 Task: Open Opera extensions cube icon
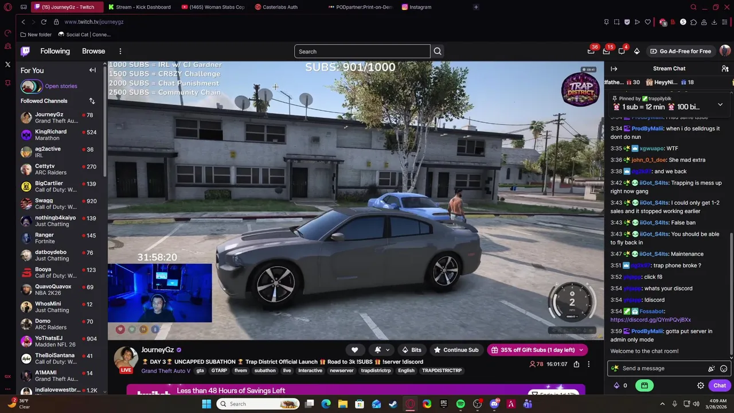[x=693, y=22]
